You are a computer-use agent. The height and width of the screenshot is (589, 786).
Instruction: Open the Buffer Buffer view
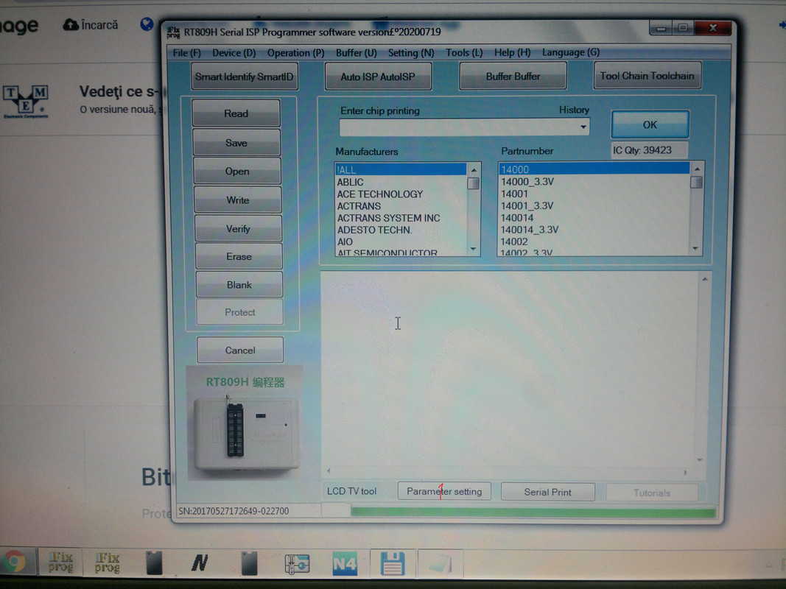coord(513,76)
